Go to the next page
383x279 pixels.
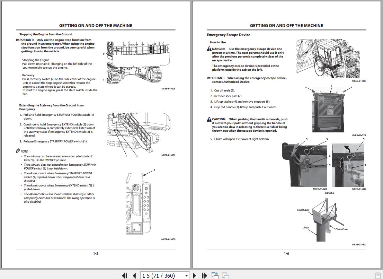point(194,276)
